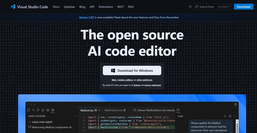Click the 'Please update the MailList' chat message

click(x=211, y=127)
